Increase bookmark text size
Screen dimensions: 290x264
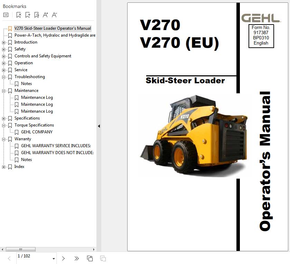pyautogui.click(x=46, y=15)
